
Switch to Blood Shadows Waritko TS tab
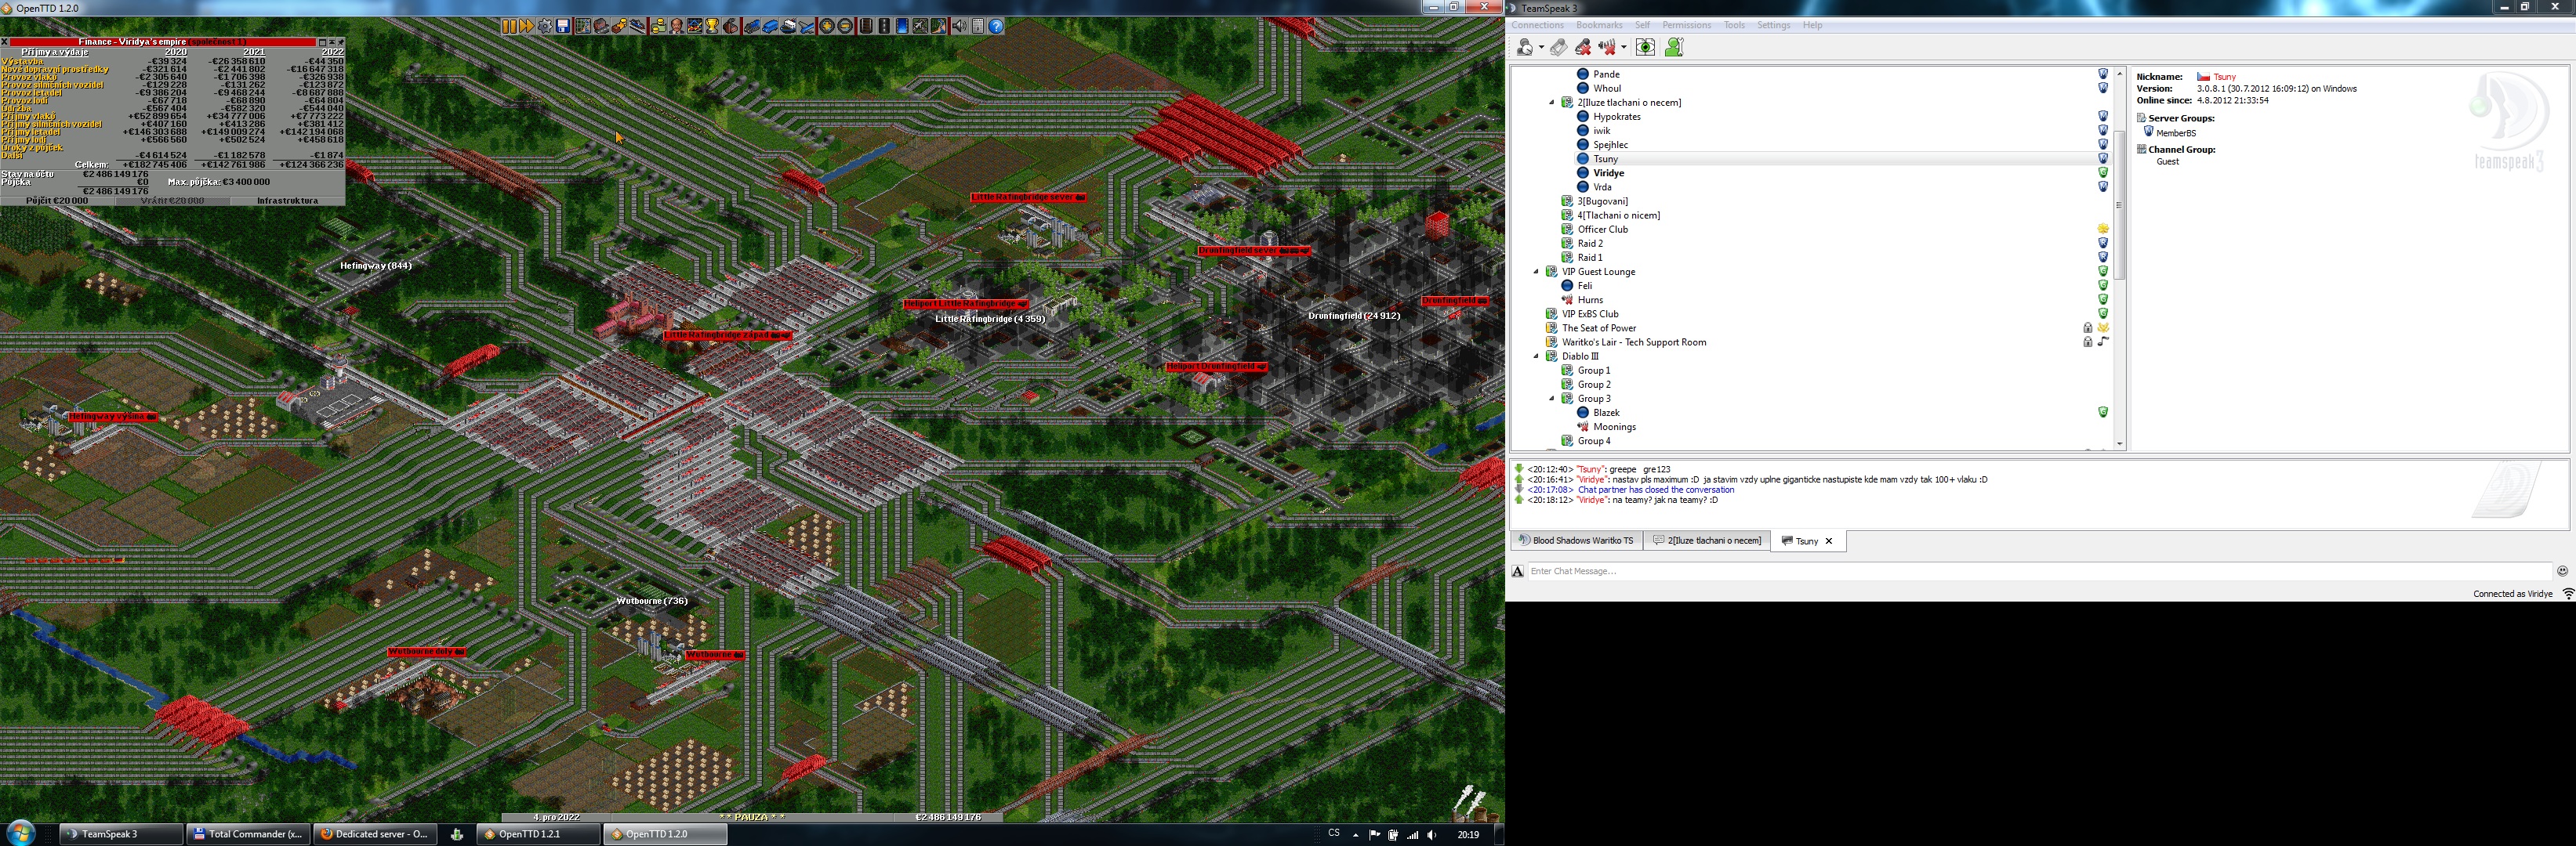(1576, 540)
